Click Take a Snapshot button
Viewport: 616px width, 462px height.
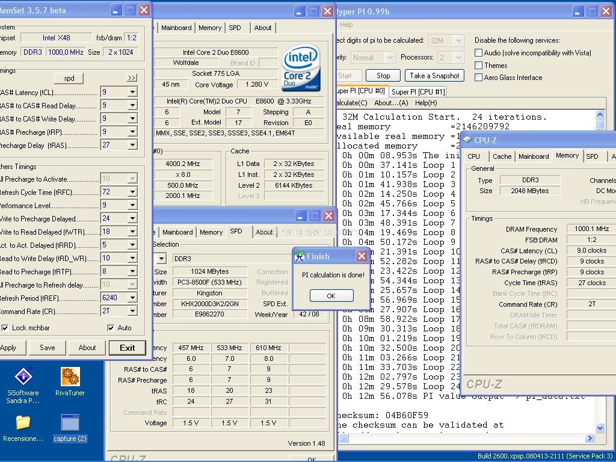434,76
